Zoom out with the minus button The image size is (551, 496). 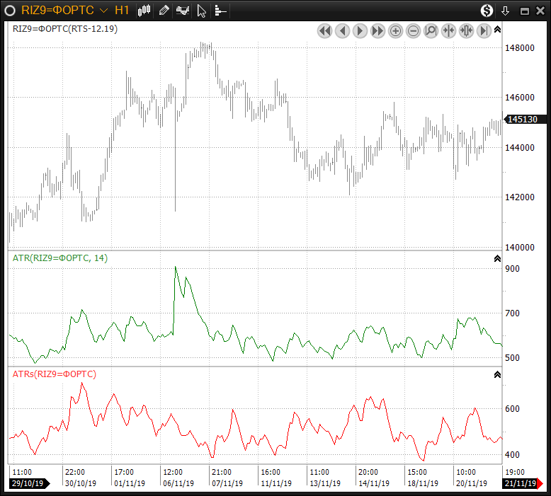(413, 30)
